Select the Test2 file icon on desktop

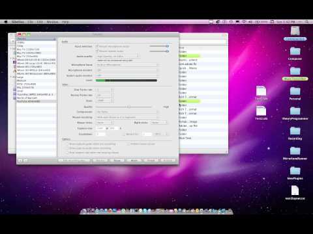(261, 111)
